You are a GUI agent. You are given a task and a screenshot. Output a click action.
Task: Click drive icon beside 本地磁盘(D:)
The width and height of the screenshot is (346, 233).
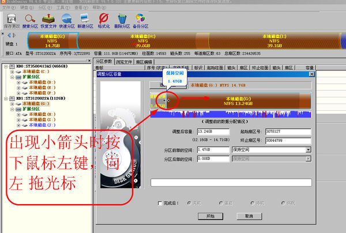point(25,82)
